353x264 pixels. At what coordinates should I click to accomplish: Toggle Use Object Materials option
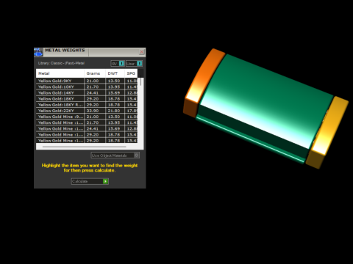(115, 155)
